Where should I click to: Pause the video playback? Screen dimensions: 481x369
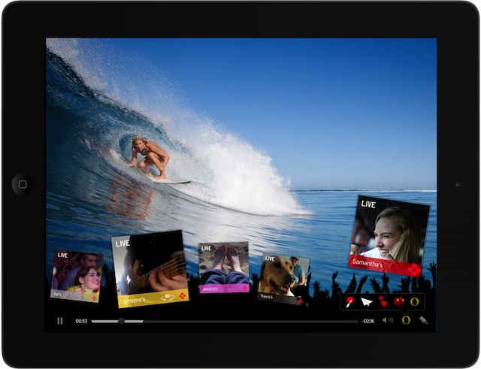pyautogui.click(x=60, y=321)
